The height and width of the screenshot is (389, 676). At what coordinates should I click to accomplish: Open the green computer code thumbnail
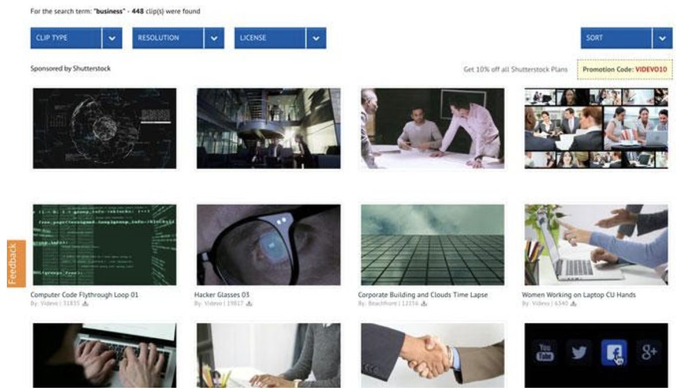105,245
